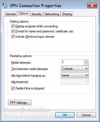Click the Redial attempts number field
Viewport: 100px width, 122px height.
(x=72, y=62)
